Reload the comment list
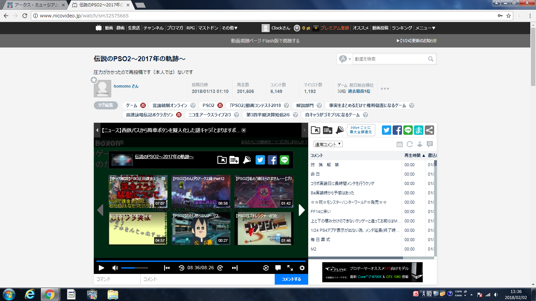Screen dimensions: 536x301 [410, 144]
